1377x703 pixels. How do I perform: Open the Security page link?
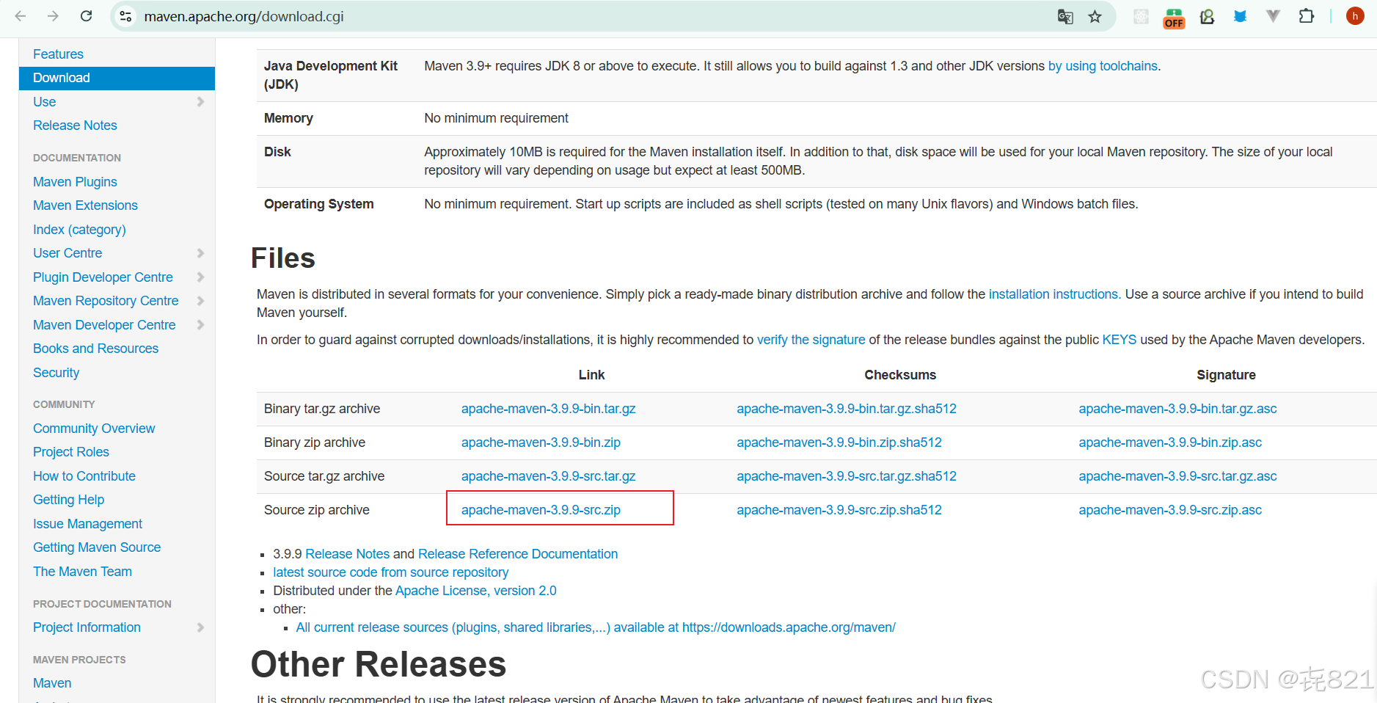pos(56,373)
